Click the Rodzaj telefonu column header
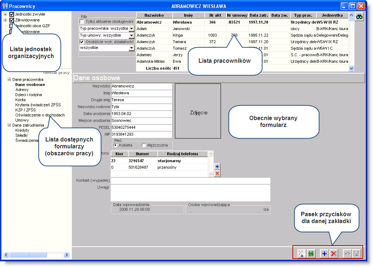Viewport: 373px width, 267px height. click(x=183, y=154)
